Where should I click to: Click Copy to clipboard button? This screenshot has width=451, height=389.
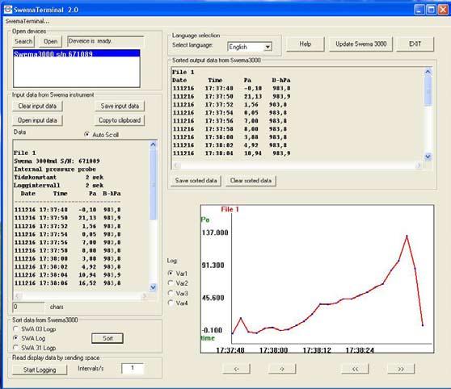point(120,120)
